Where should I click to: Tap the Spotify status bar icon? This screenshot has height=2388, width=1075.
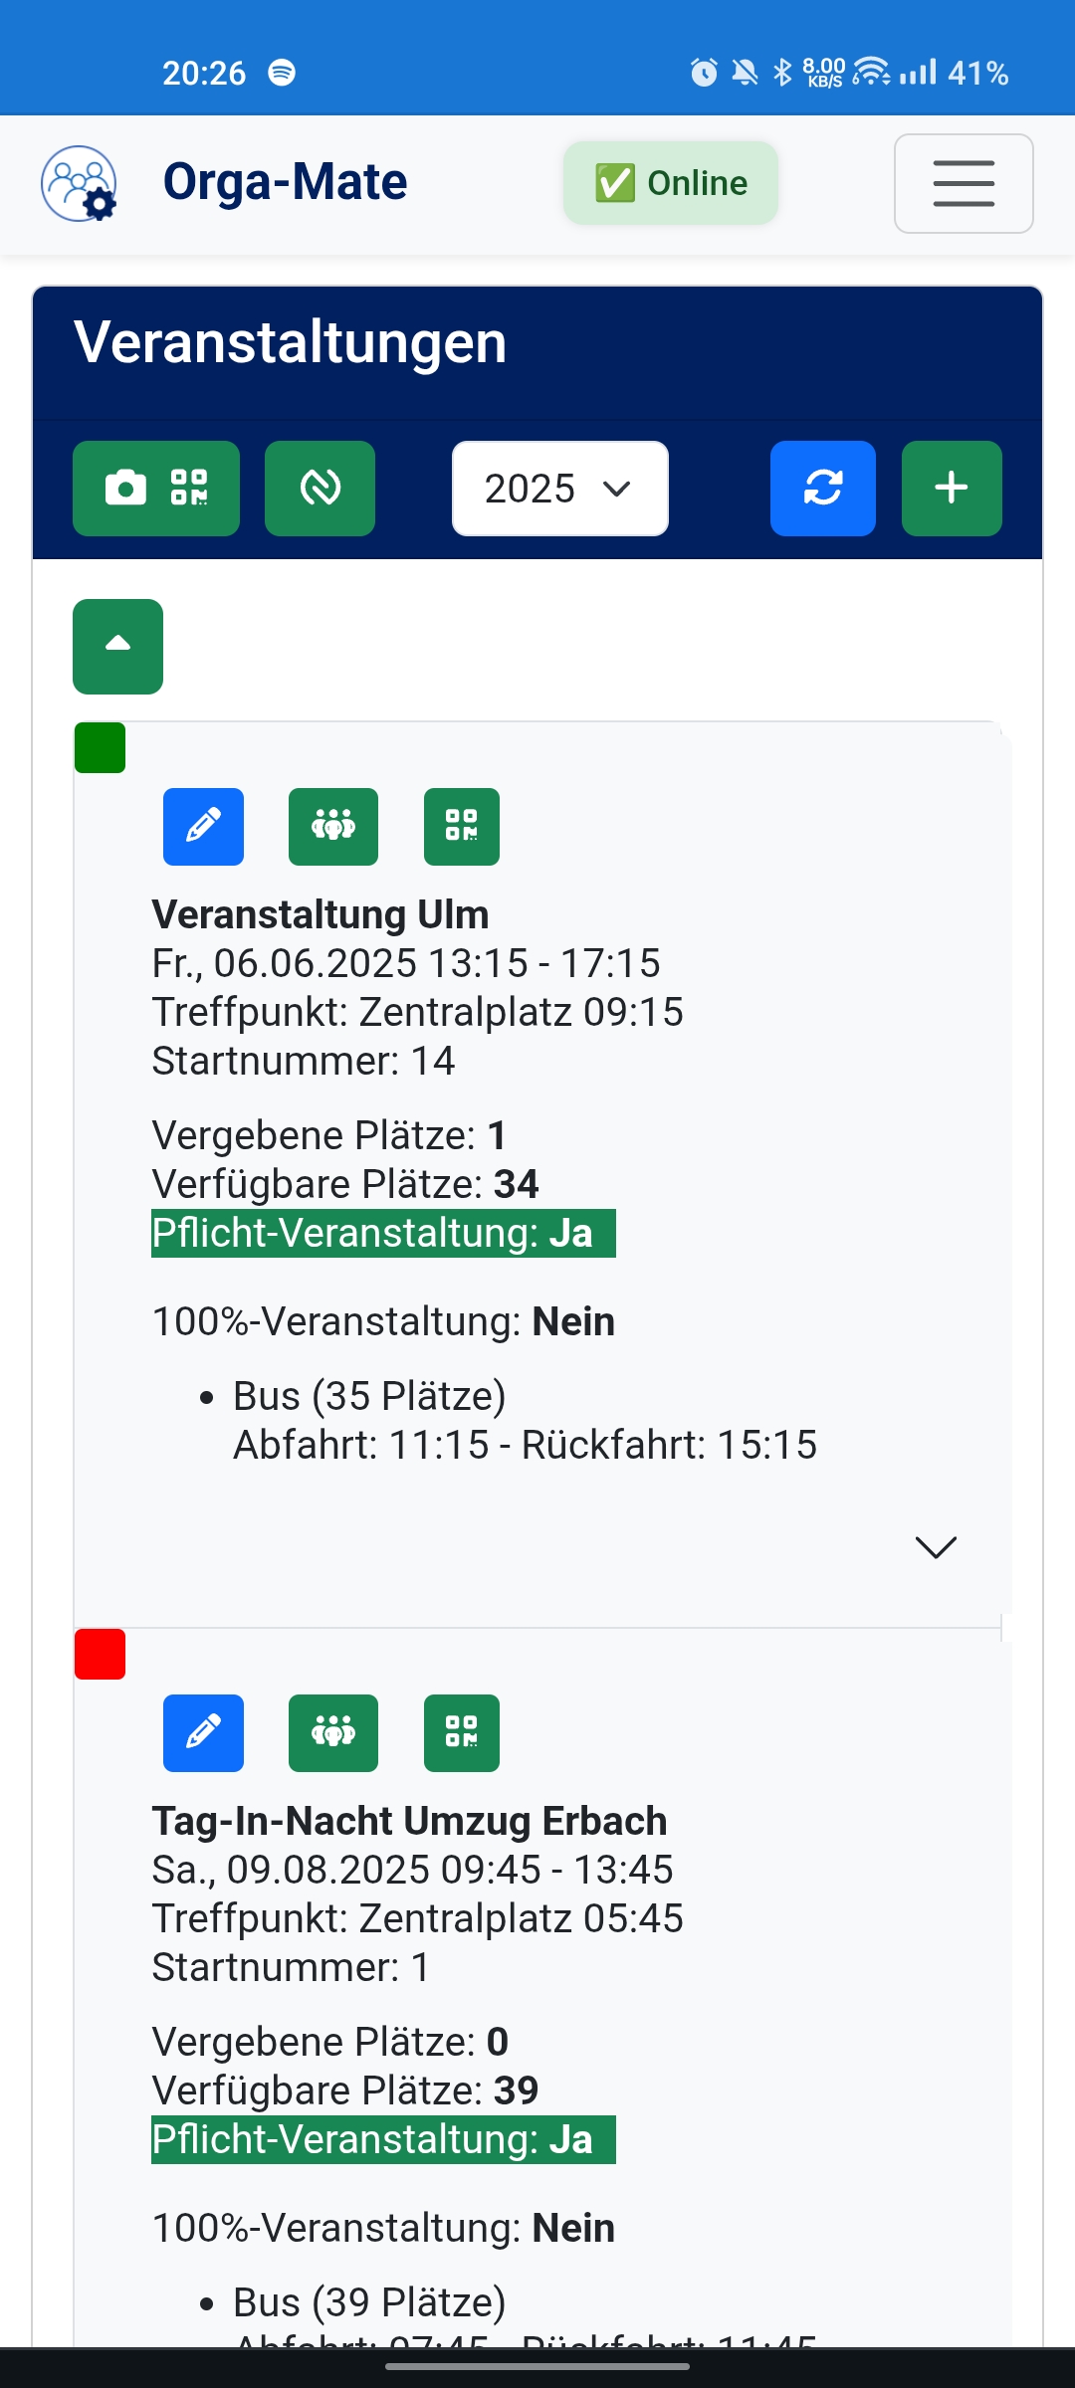(x=282, y=73)
